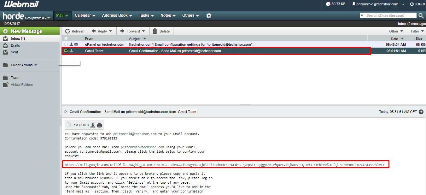Open the mail.google.com confirmation link

coord(225,165)
